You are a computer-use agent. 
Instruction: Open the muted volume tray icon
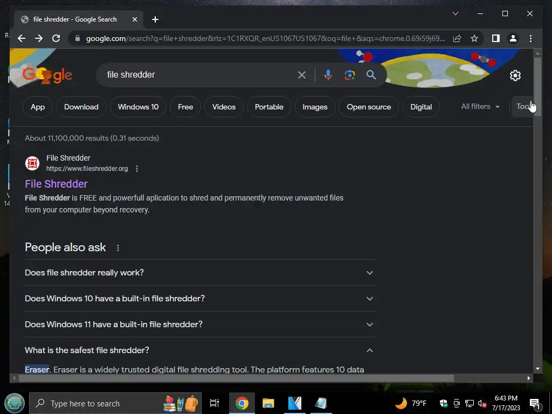click(x=482, y=403)
